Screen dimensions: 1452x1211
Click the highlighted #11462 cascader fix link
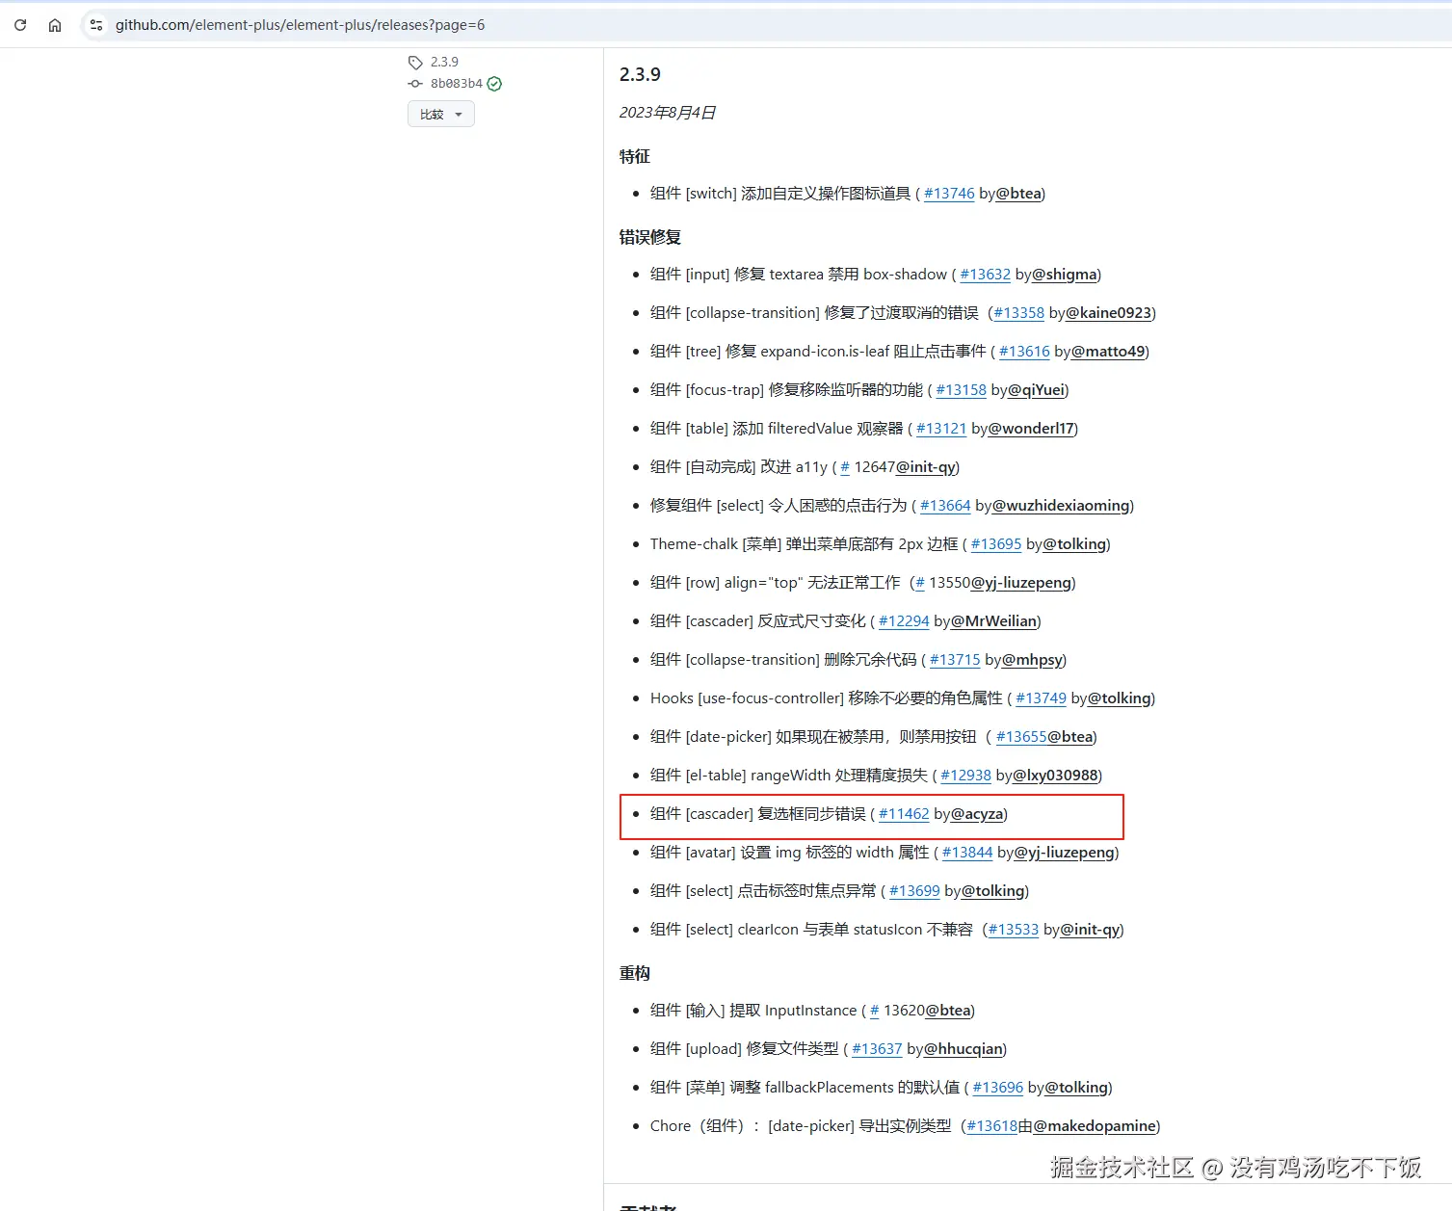click(904, 814)
